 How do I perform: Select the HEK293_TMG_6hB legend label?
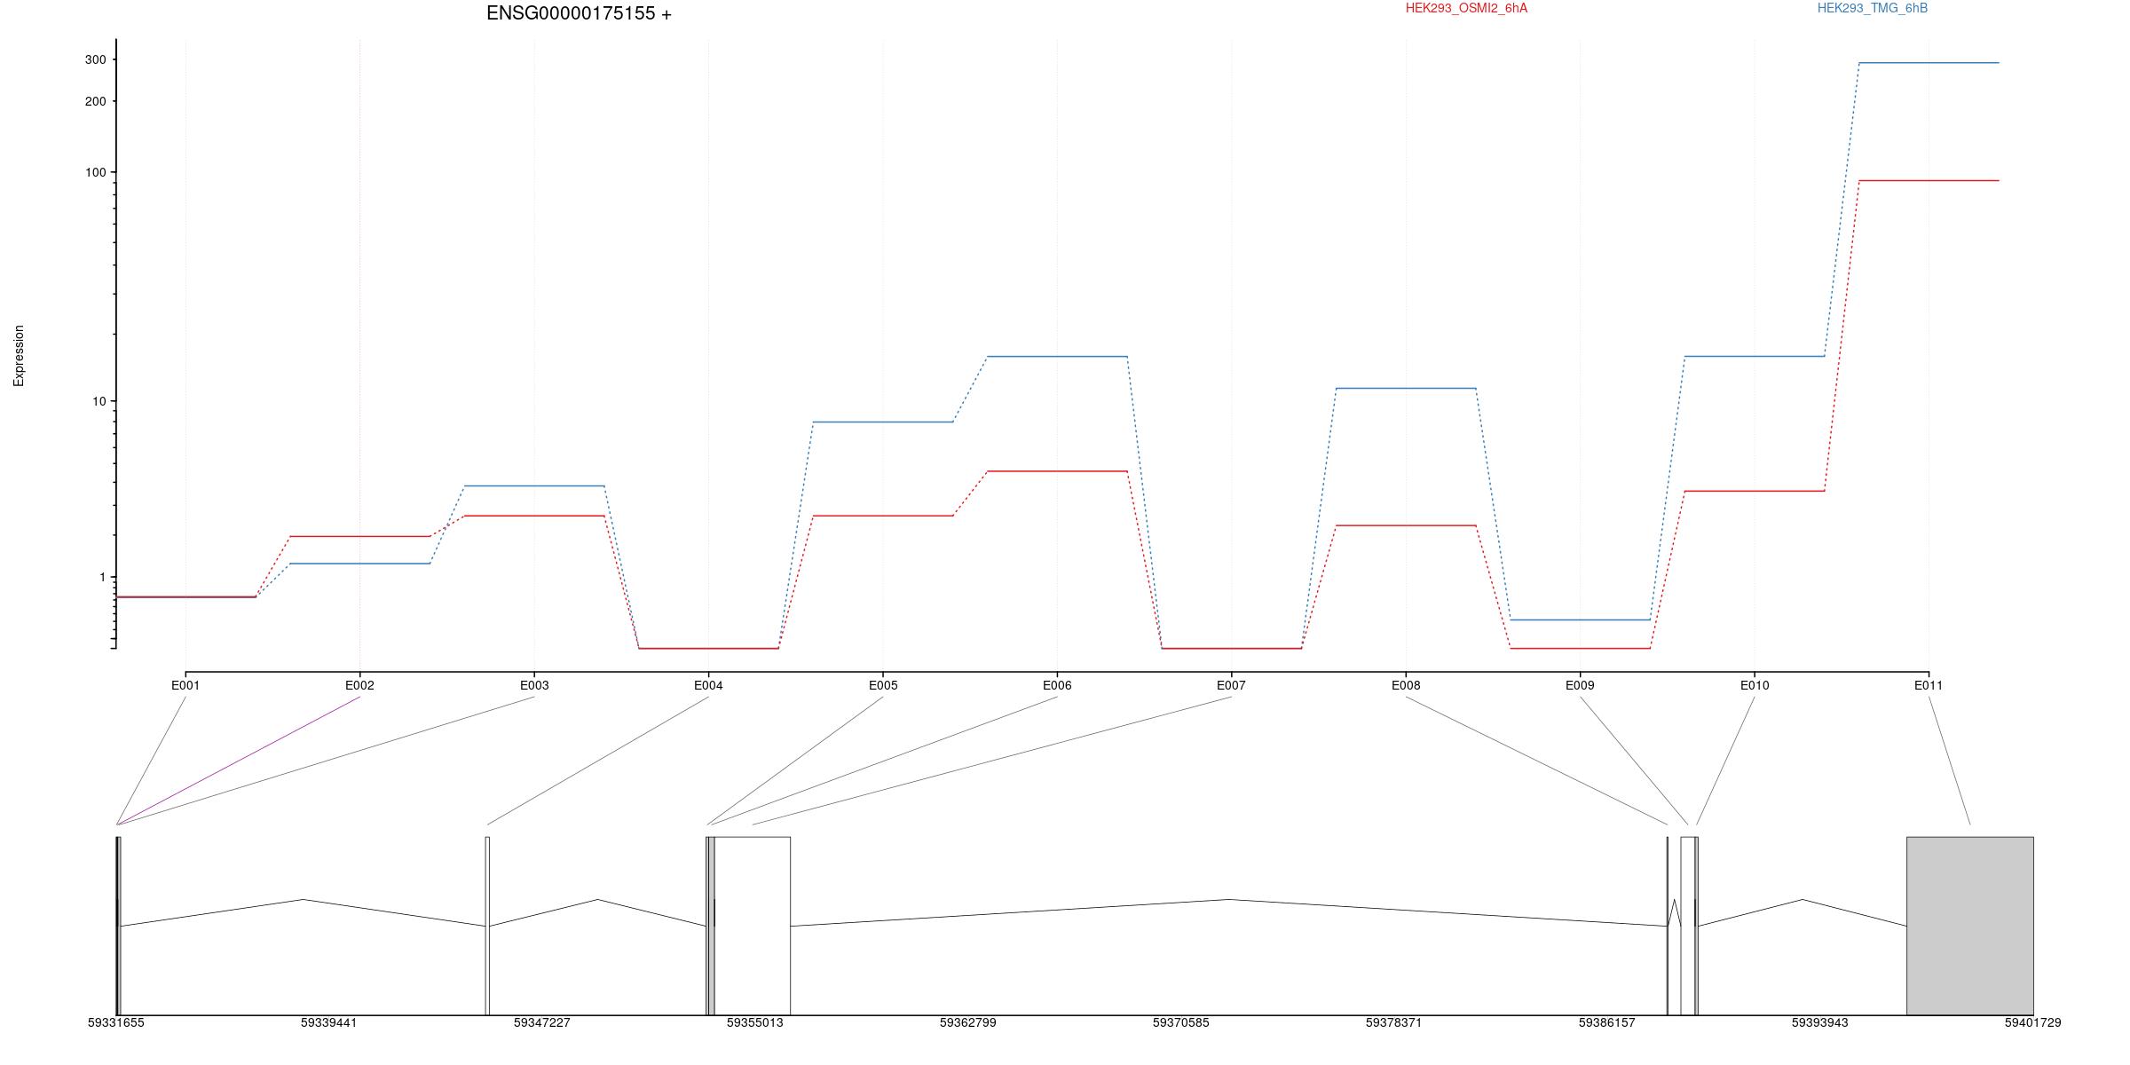[x=1873, y=8]
